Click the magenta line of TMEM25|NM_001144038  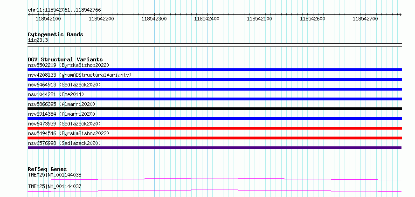point(214,179)
